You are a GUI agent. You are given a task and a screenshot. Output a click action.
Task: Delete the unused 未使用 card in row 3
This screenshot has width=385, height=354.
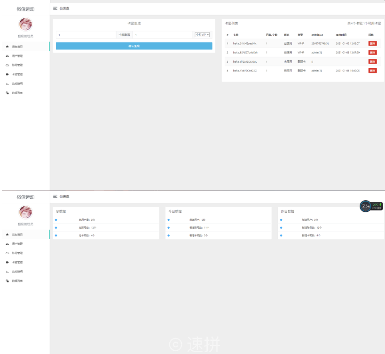(372, 62)
